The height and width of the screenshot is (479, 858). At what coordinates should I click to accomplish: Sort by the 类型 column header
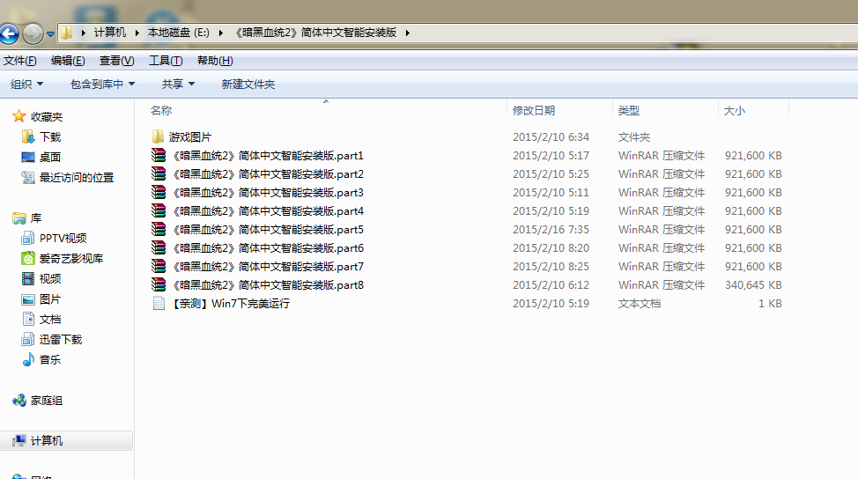[629, 110]
